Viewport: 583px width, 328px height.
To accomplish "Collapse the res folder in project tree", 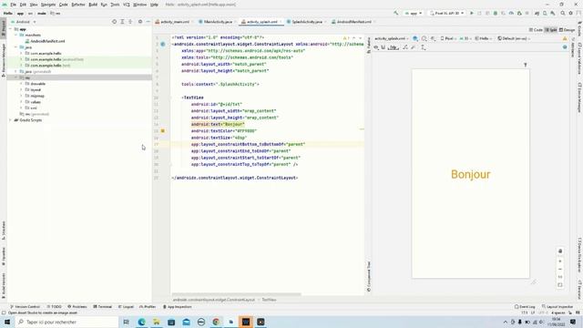I will pyautogui.click(x=16, y=77).
